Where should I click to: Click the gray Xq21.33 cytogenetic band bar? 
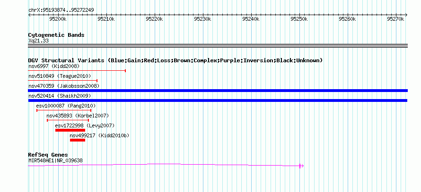coord(218,46)
